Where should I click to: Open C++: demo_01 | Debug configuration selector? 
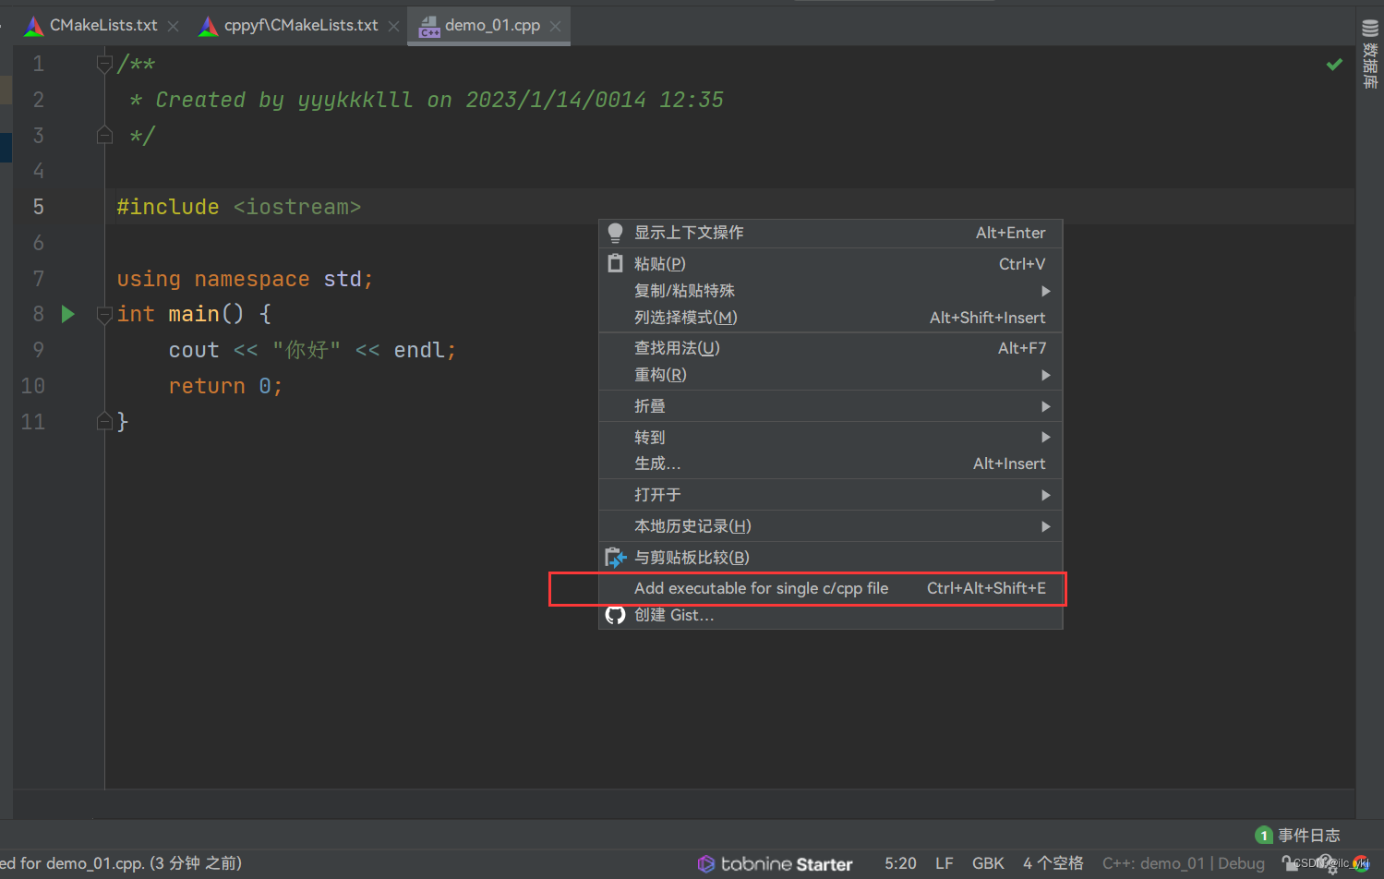pos(1184,863)
